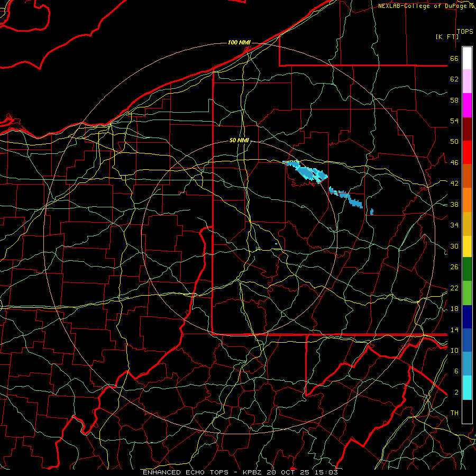The height and width of the screenshot is (476, 476).
Task: Click the white 66 kft legend swatch
Action: (467, 58)
